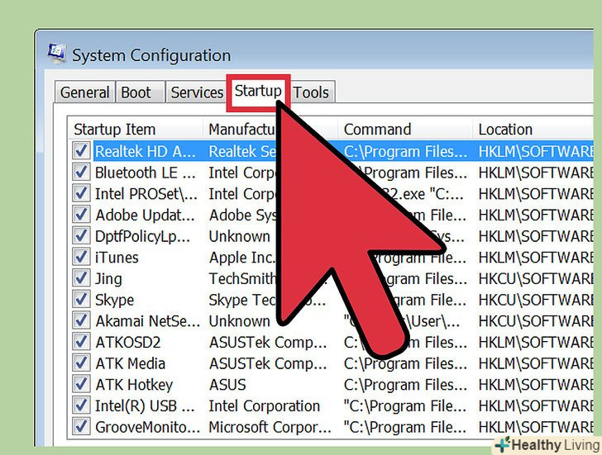Toggle the Skype startup checkbox
Image resolution: width=602 pixels, height=455 pixels.
point(81,300)
